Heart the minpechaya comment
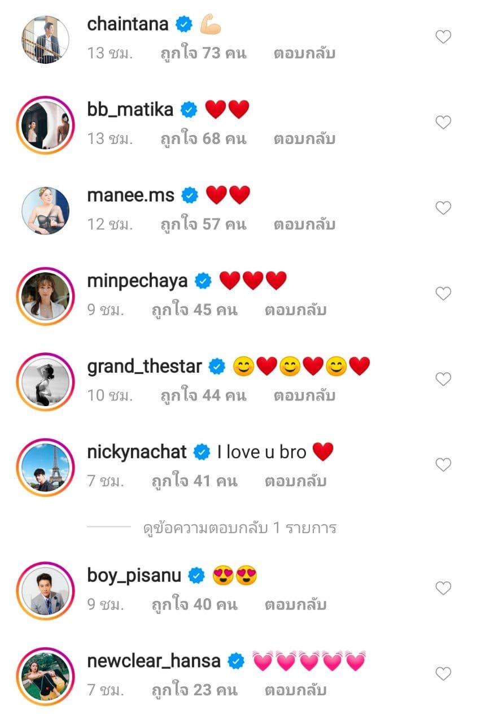 [443, 294]
